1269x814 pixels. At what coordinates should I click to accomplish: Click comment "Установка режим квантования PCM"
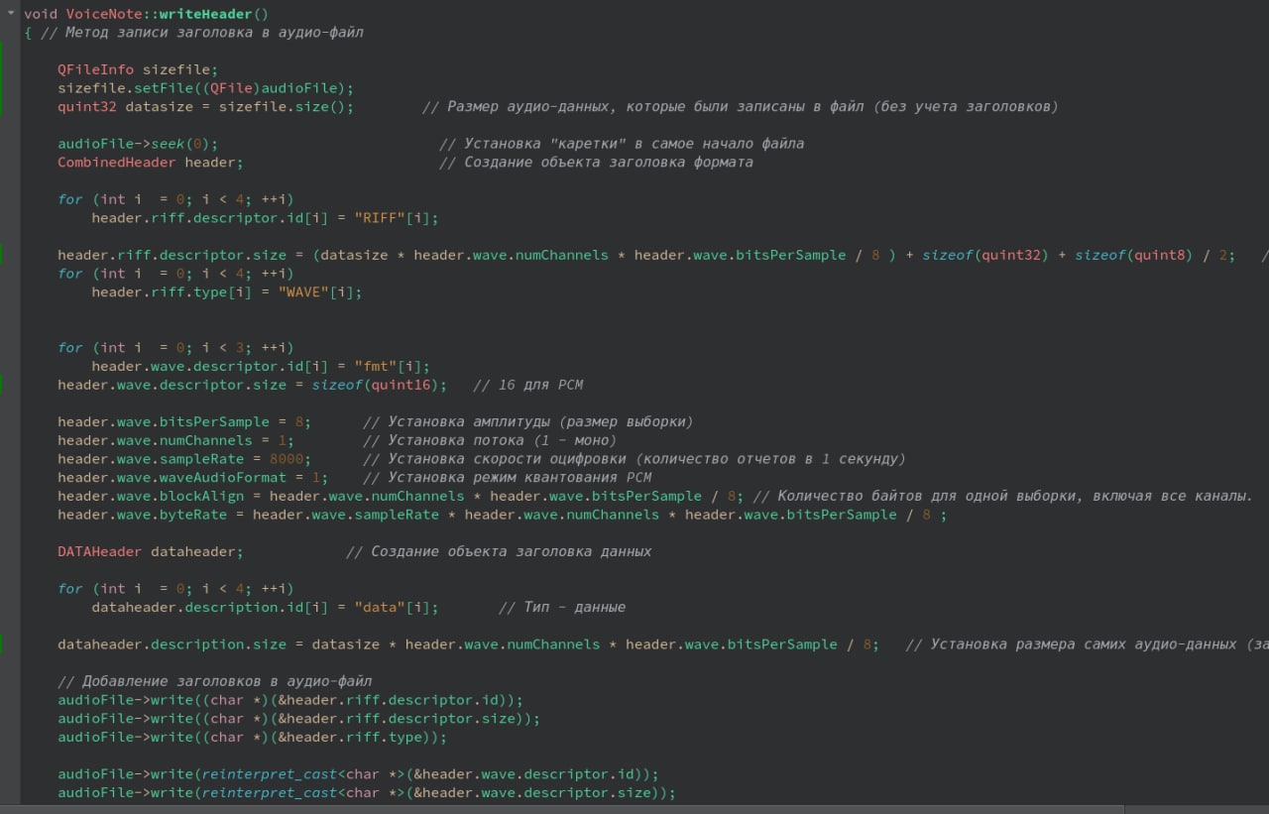point(507,478)
